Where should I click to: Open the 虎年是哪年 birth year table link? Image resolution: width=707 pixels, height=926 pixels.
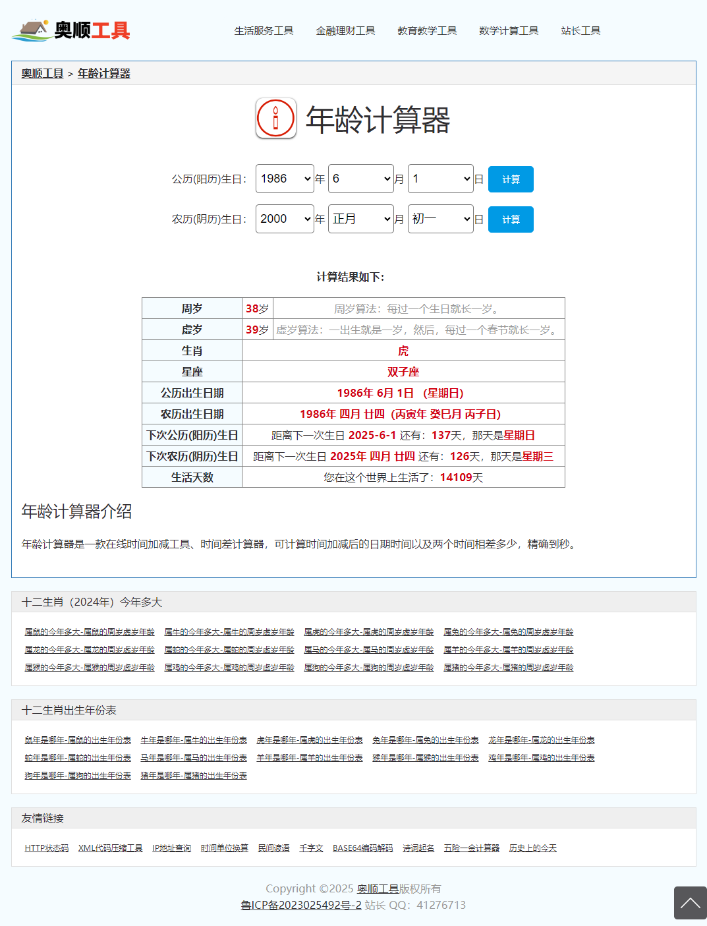point(310,740)
